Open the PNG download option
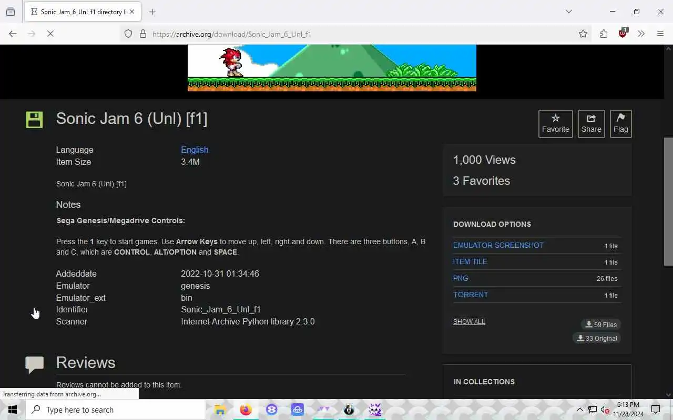The height and width of the screenshot is (420, 673). [461, 278]
